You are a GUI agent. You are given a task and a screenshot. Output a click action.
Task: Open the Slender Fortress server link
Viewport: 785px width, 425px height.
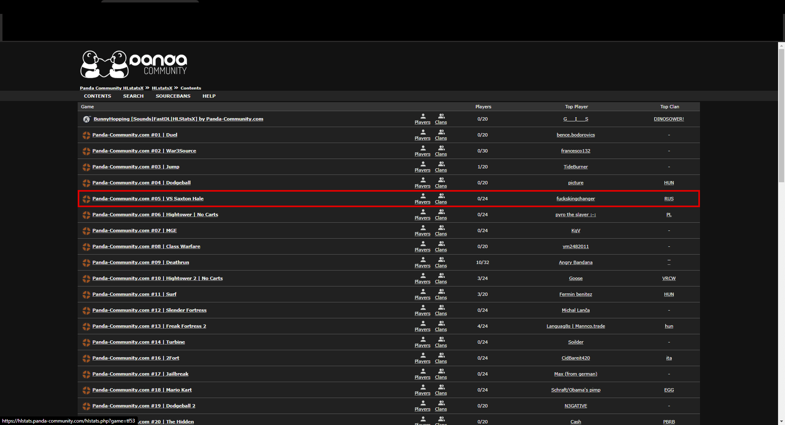point(149,310)
